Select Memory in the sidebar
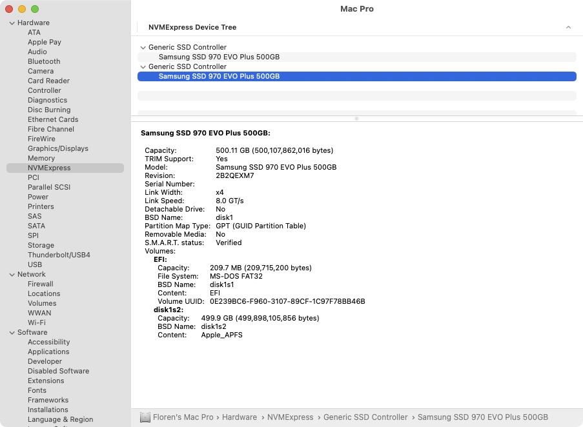Screen dimensions: 583x427 41,158
